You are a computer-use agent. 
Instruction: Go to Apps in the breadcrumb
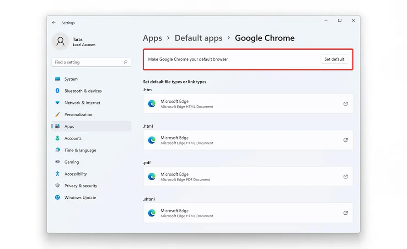coord(152,38)
